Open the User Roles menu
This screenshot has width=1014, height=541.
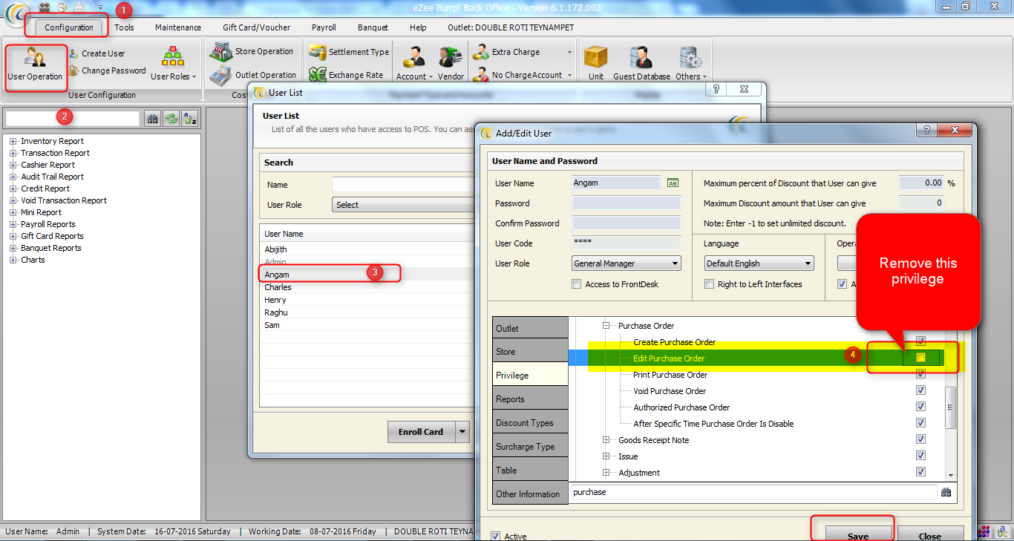click(173, 65)
